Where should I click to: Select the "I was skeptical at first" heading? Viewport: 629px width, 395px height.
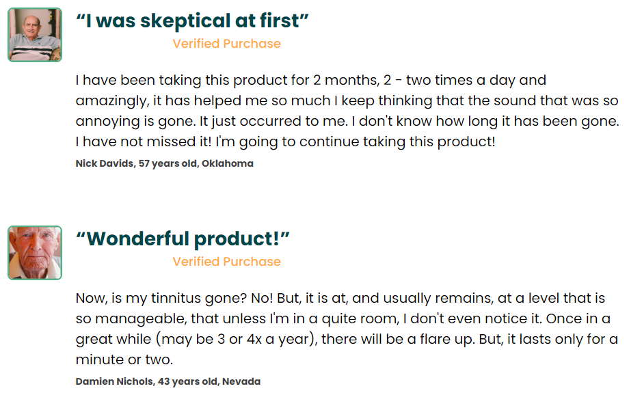coord(192,21)
